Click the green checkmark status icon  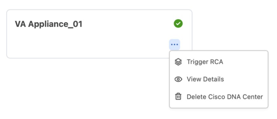pyautogui.click(x=178, y=23)
